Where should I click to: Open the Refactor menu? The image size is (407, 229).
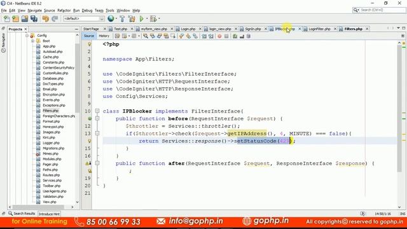(x=64, y=10)
